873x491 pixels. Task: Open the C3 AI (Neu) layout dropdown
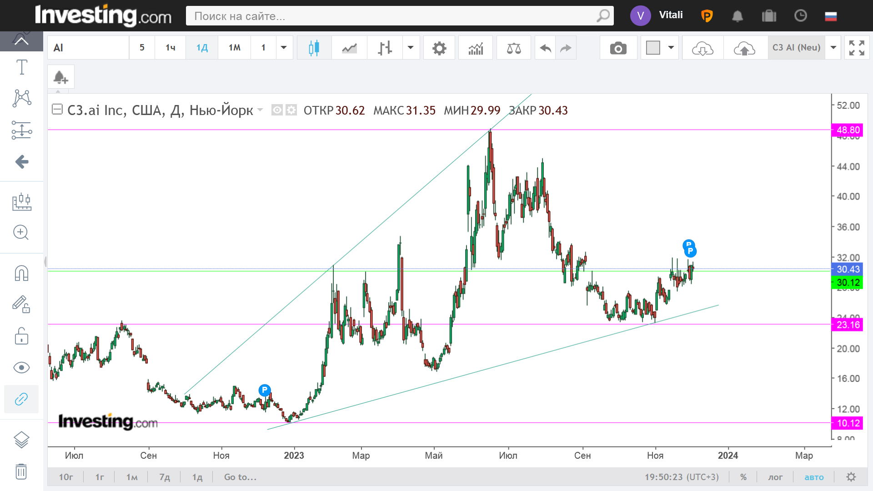tap(833, 48)
